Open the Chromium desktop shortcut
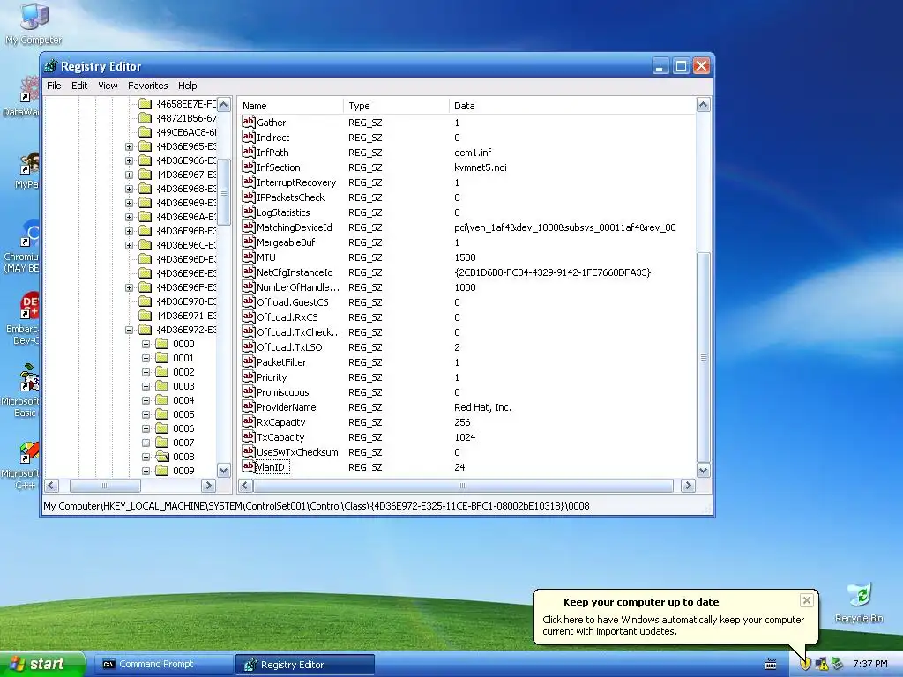 [22, 247]
